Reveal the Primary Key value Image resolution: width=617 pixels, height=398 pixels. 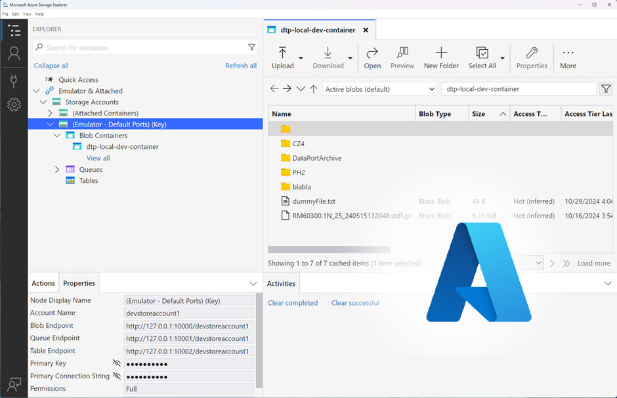118,363
